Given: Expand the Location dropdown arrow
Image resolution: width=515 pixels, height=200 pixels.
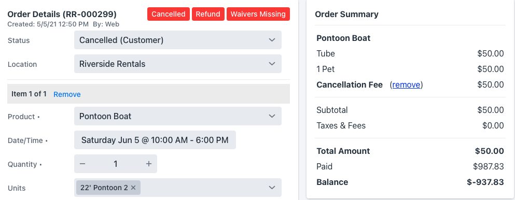Looking at the screenshot, I should 272,64.
